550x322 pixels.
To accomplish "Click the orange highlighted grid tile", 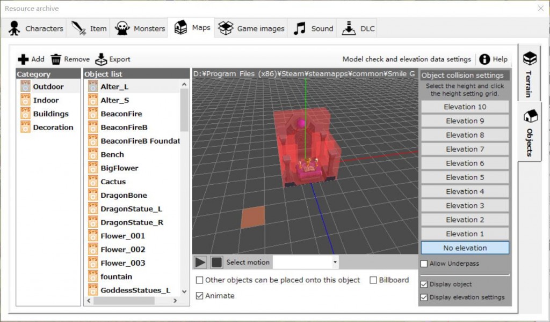I will coord(254,217).
